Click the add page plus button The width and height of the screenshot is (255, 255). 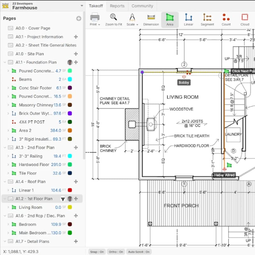(x=79, y=18)
